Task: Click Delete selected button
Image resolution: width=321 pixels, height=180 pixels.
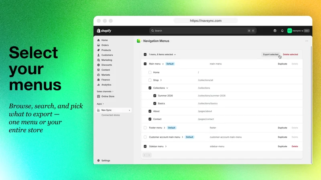Action: (x=290, y=54)
